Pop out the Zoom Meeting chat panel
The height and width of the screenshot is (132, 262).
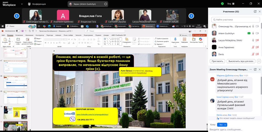point(255,70)
